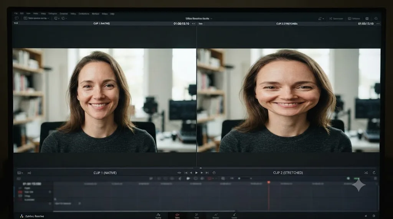This screenshot has width=393, height=219.
Task: Click the red playhead marker on timeline ruler
Action: (x=269, y=183)
